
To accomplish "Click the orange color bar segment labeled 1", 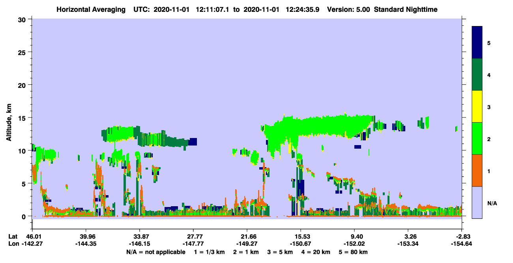I will tap(477, 170).
